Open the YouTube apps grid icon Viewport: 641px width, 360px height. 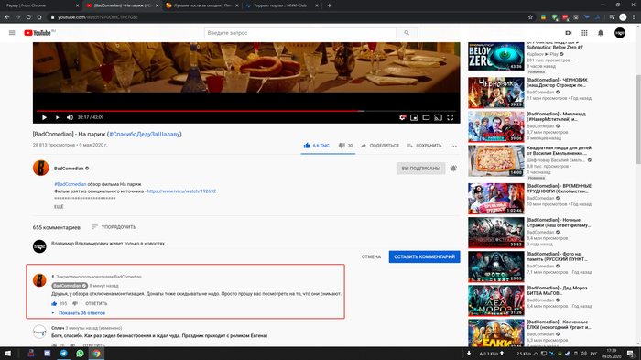tap(584, 33)
